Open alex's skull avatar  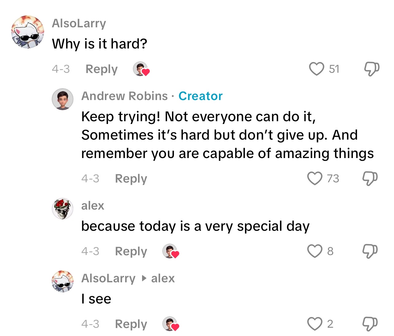63,209
